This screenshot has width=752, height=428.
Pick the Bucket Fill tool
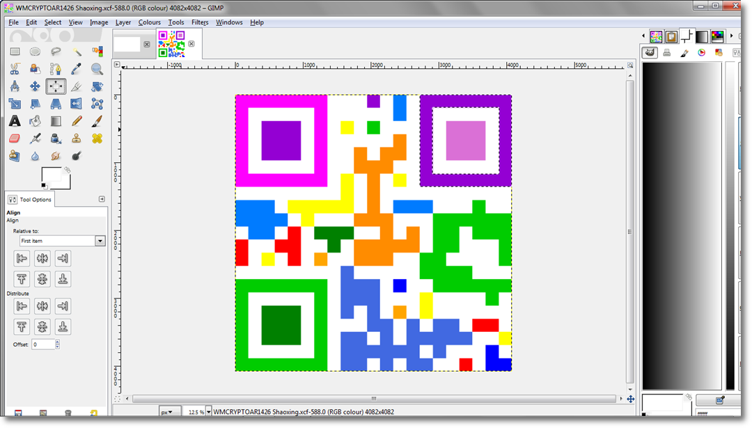pos(35,121)
